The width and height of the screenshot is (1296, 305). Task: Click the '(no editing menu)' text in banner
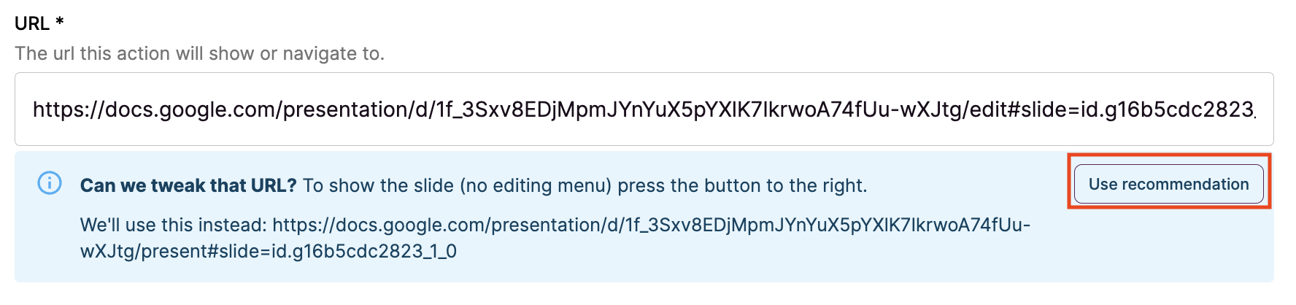pyautogui.click(x=536, y=185)
